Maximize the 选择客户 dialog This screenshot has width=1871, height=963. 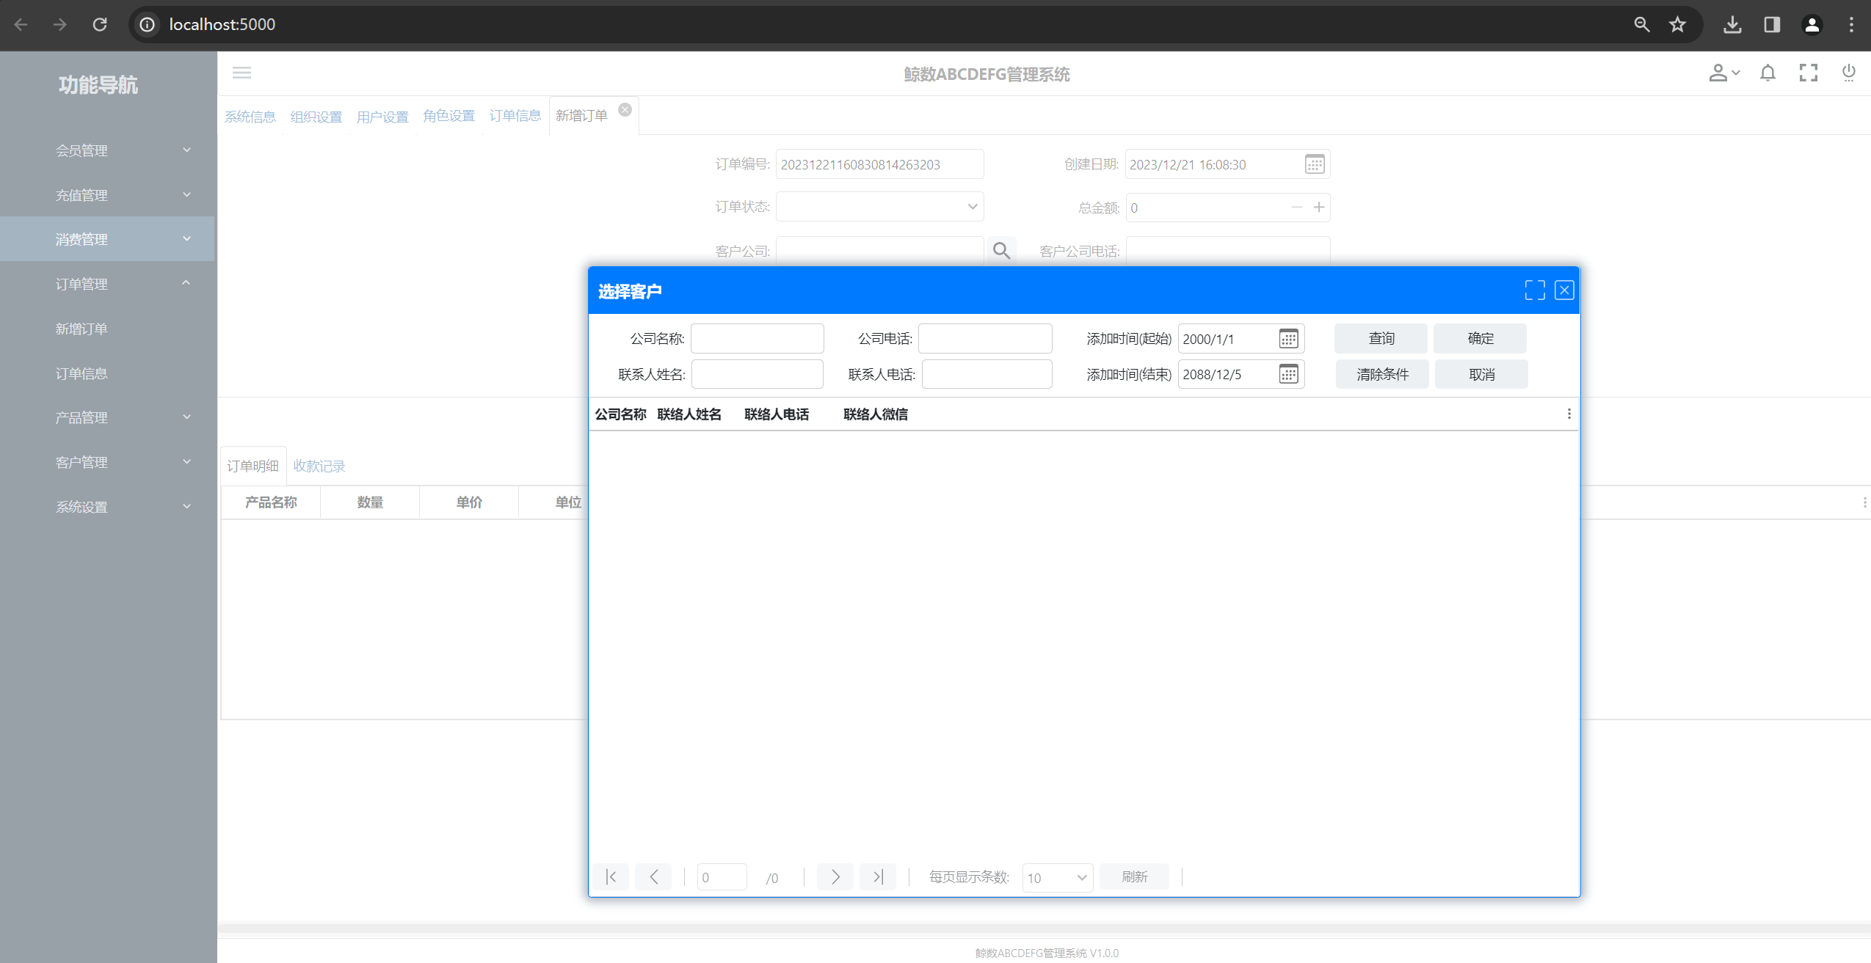1534,290
